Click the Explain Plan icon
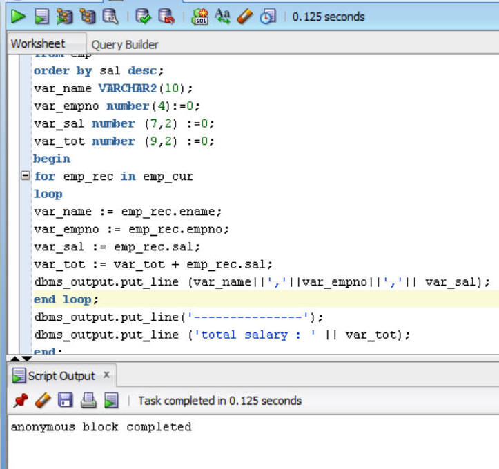The image size is (499, 469). coord(64,17)
